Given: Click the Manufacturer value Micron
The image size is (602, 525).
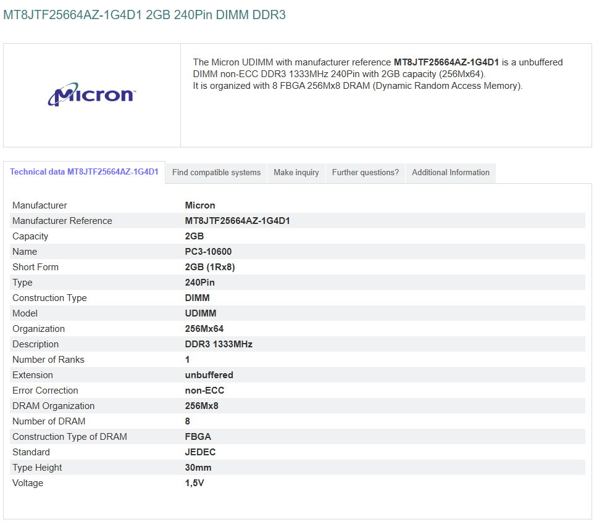Looking at the screenshot, I should [200, 205].
